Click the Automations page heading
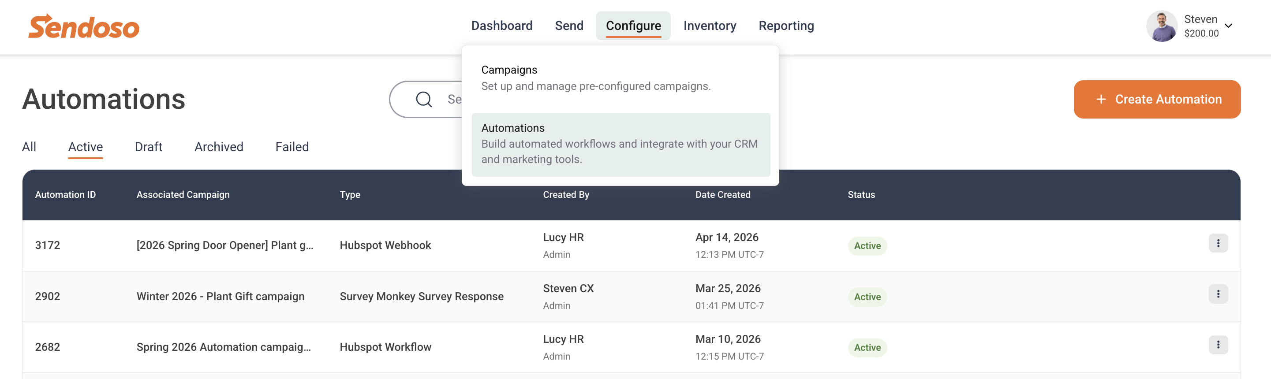 [104, 99]
